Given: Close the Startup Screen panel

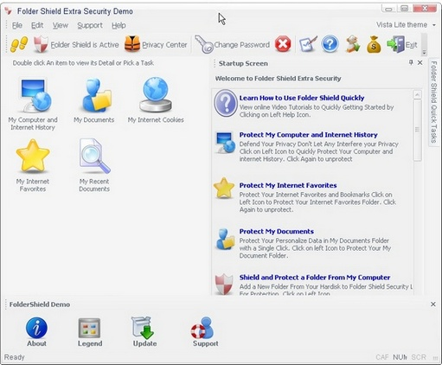Looking at the screenshot, I should pos(420,62).
